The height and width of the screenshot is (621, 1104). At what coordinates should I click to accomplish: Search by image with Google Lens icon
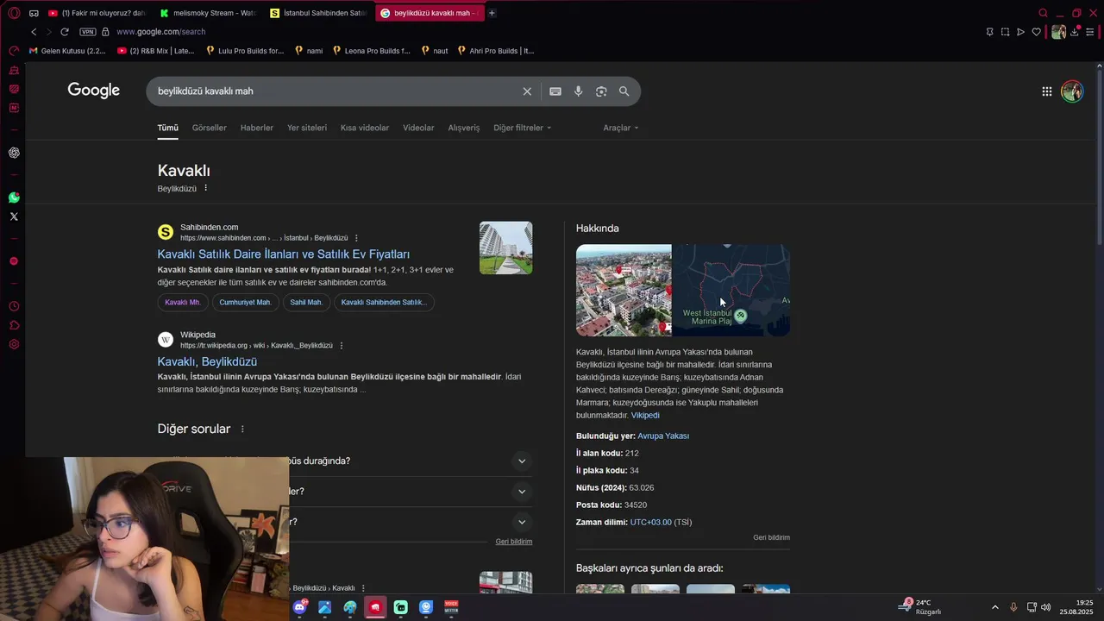tap(601, 91)
